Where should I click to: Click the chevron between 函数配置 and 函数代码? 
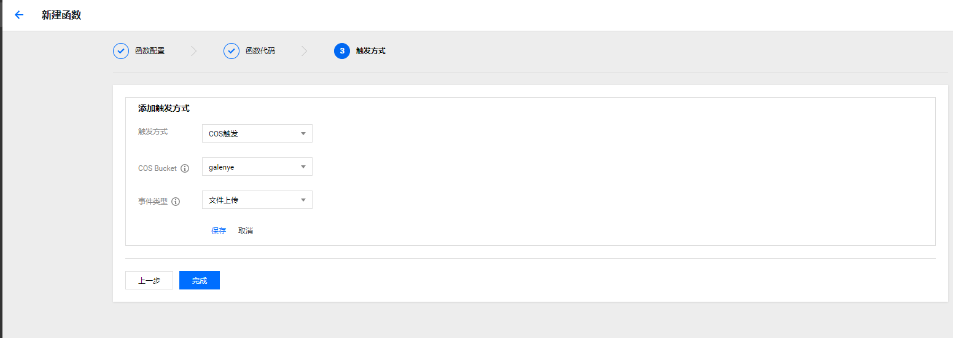click(x=194, y=51)
